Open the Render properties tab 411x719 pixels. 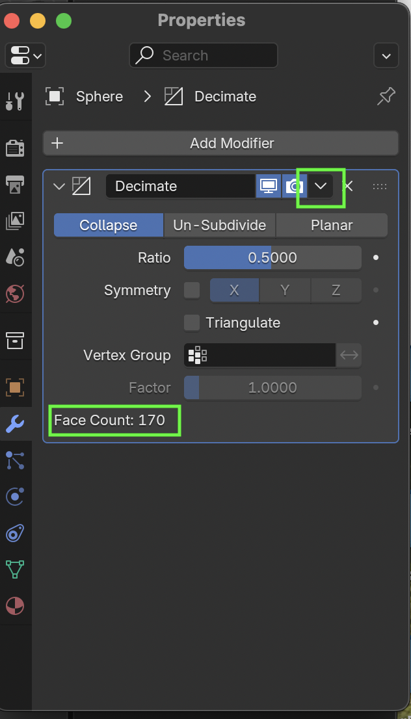pos(14,148)
